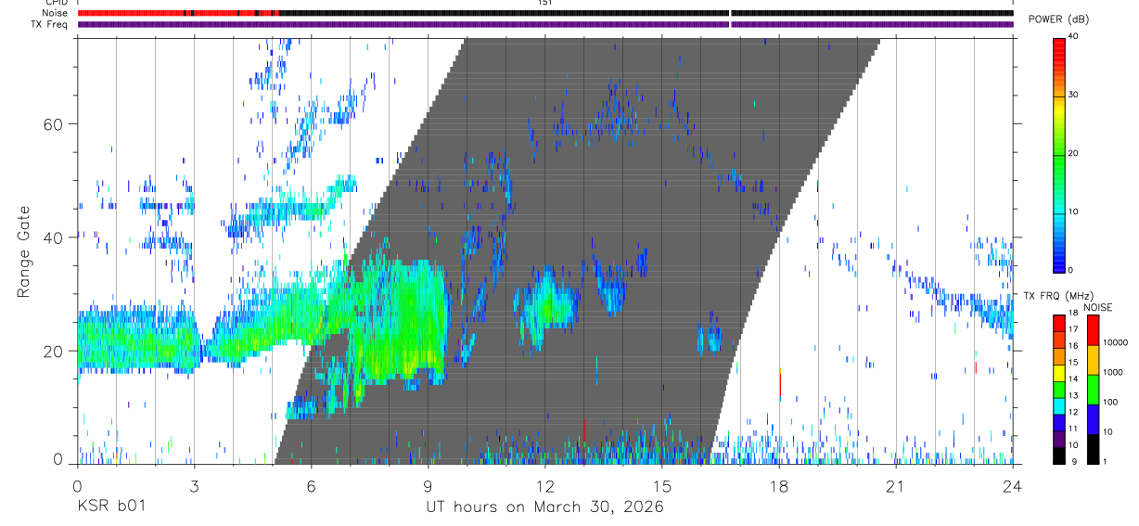Click the '16' label on the TX FRQ colorbar
Screen dimensions: 1139x526
click(1073, 346)
